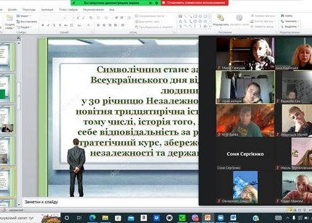Open Zoom from the Windows taskbar
The width and height of the screenshot is (312, 223).
coord(221,217)
